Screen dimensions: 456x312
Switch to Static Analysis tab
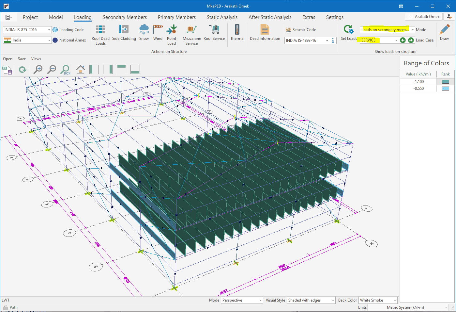[222, 17]
